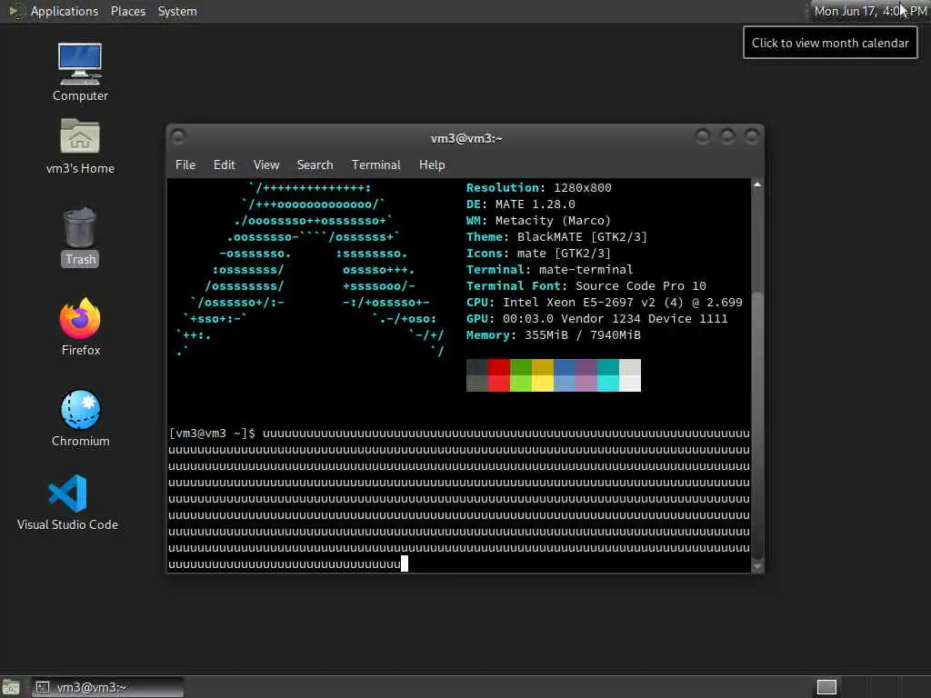Click the purple color block in neofetch palette
The height and width of the screenshot is (698, 931).
click(x=586, y=375)
